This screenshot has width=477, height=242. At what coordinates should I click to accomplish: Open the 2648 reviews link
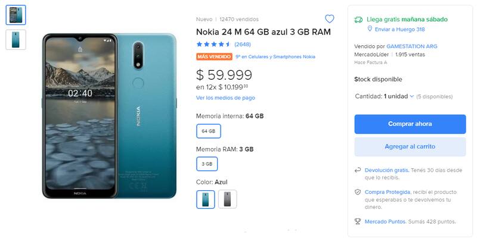242,44
